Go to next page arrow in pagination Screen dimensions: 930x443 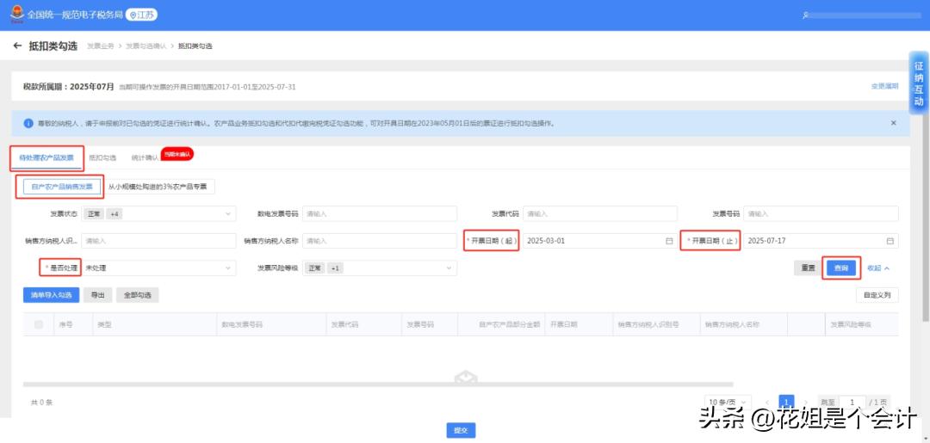[x=805, y=402]
